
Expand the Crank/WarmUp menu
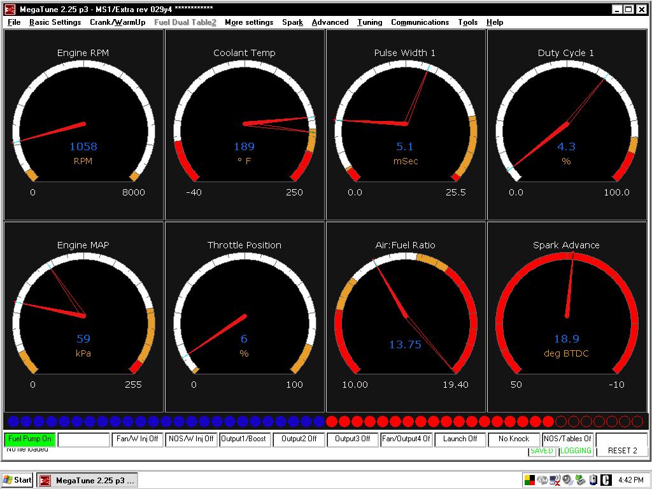[x=118, y=22]
